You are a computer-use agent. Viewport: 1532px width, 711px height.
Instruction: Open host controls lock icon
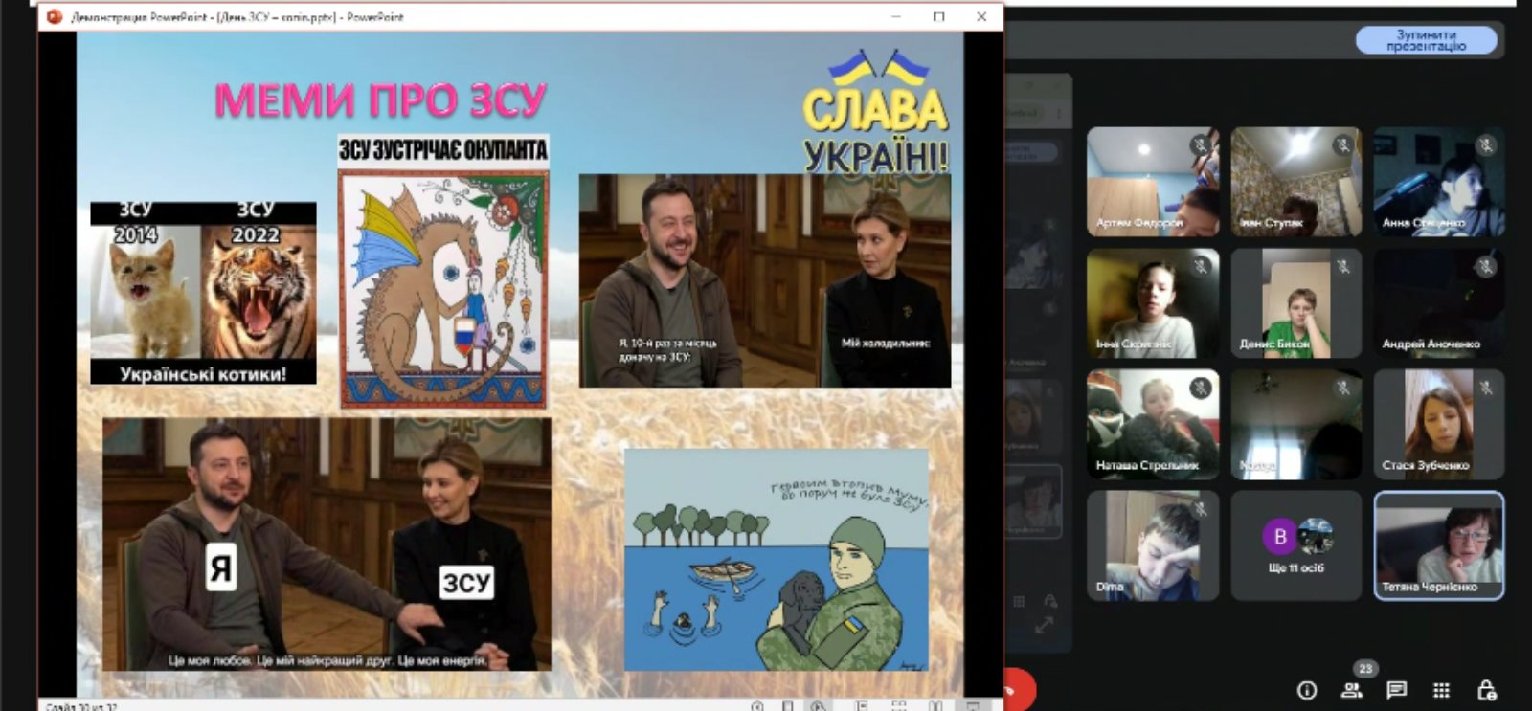[1486, 690]
